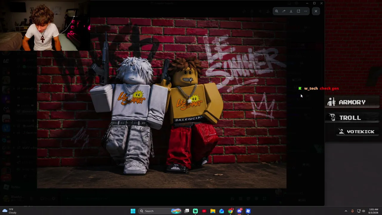Viewport: 382px width, 215px height.
Task: Zoom into the image with the magnifier icon
Action: point(277,11)
